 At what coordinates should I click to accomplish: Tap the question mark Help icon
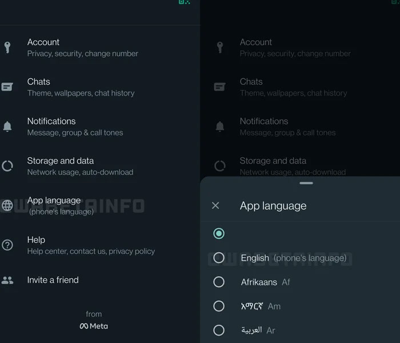pyautogui.click(x=7, y=245)
